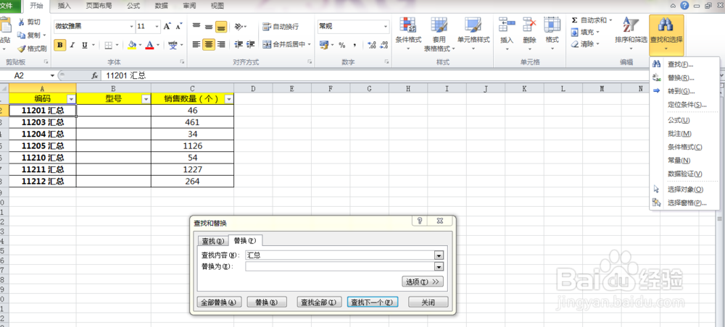Click Find All (查找全部) button
The width and height of the screenshot is (725, 327).
click(320, 302)
